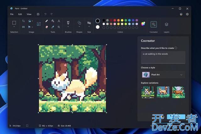
Task: Open the Layers panel
Action: tap(166, 24)
